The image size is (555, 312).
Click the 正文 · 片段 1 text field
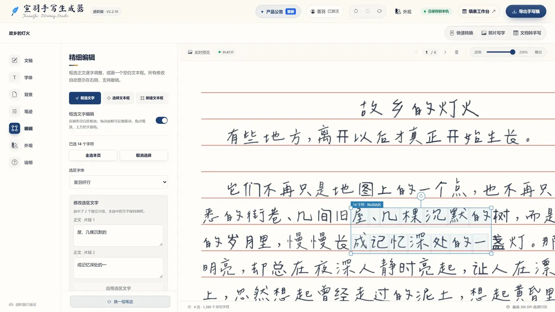tap(118, 235)
